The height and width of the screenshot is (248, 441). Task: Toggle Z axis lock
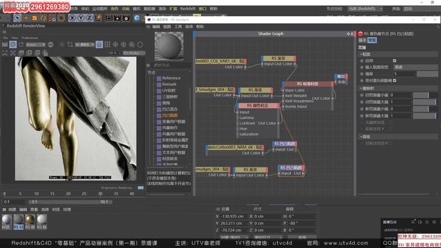coord(89,18)
